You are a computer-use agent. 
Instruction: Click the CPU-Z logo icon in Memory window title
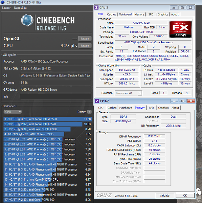(x=97, y=101)
